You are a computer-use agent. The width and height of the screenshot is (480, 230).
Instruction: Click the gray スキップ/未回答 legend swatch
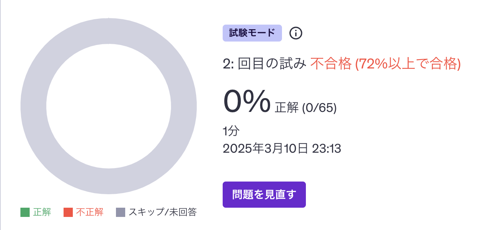121,212
